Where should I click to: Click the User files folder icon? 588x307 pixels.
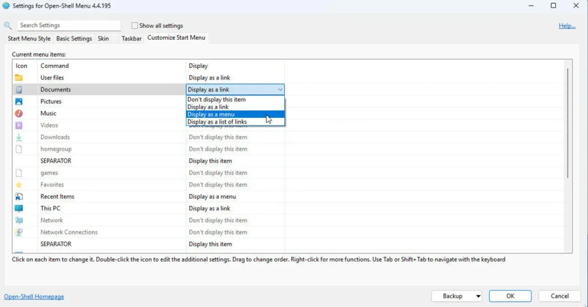click(x=19, y=78)
